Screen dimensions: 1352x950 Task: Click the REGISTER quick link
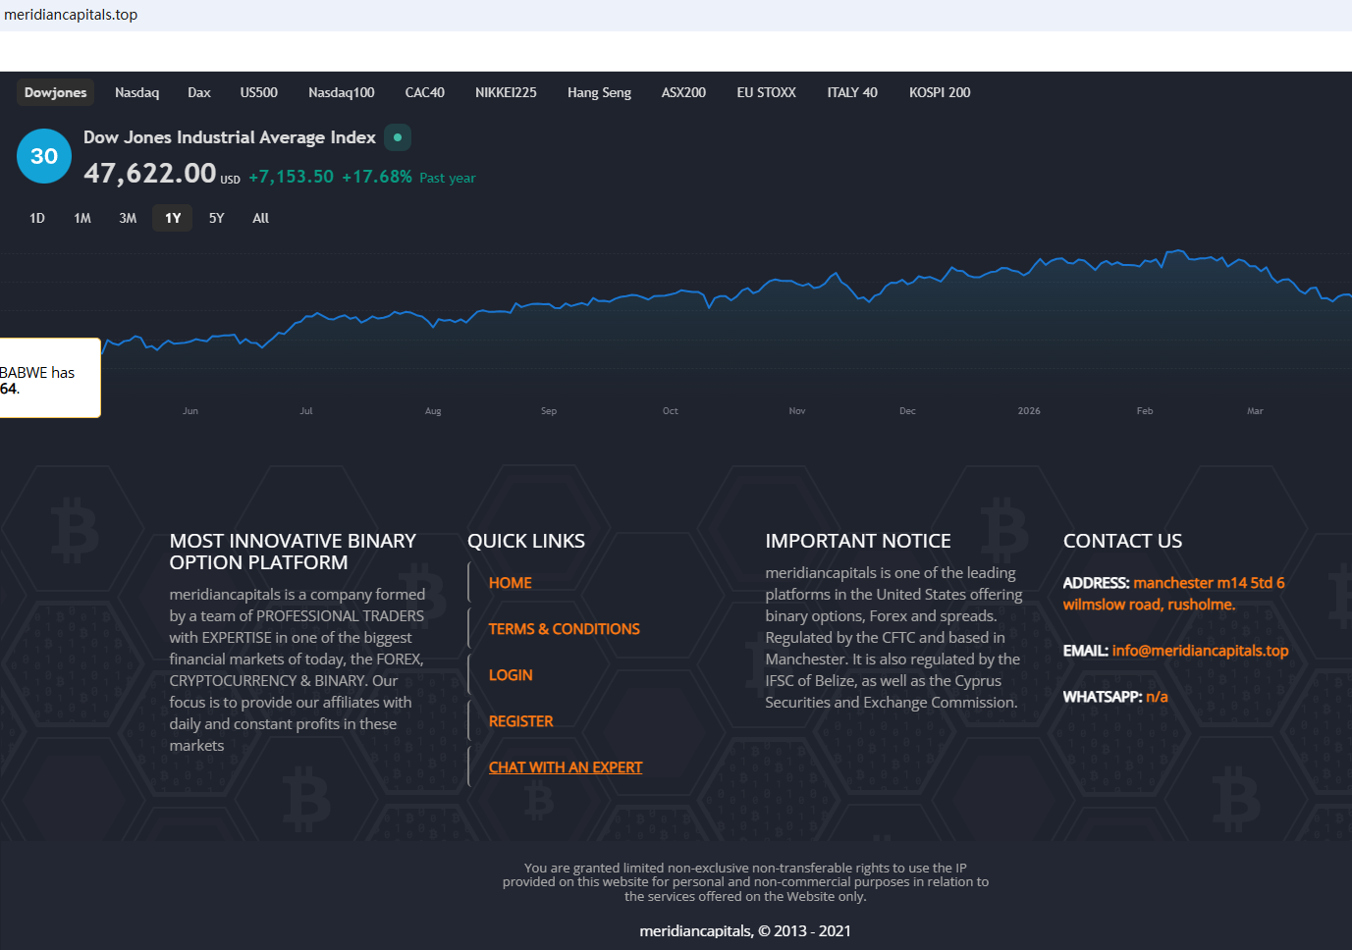click(520, 721)
